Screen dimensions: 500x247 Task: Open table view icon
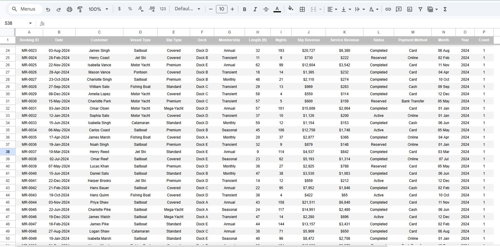pos(430,9)
